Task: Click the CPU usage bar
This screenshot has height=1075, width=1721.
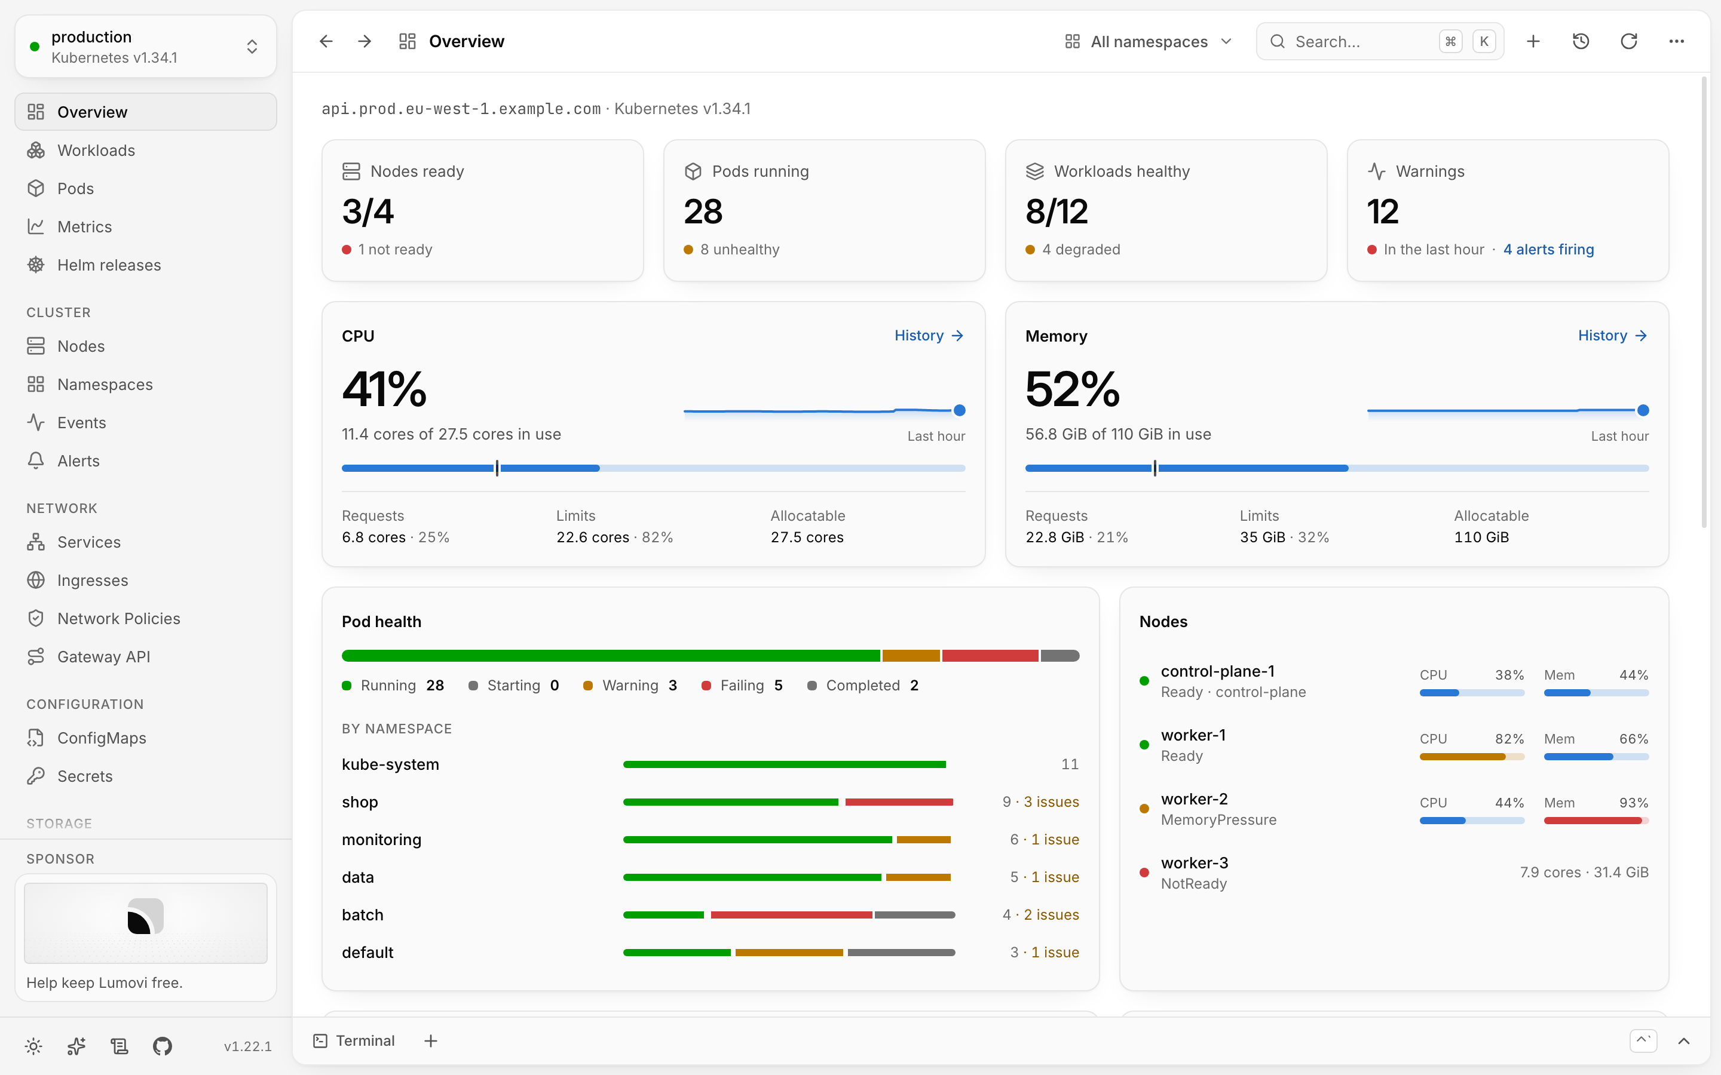Action: (654, 468)
